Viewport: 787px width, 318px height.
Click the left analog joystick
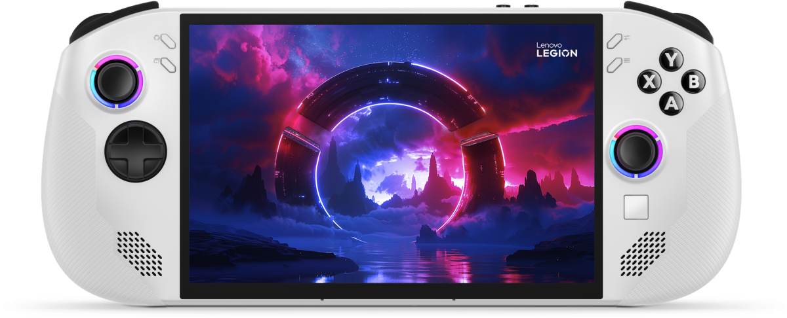tap(117, 82)
